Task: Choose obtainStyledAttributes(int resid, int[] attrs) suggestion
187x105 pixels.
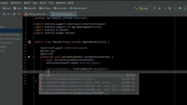Action: tap(89, 83)
